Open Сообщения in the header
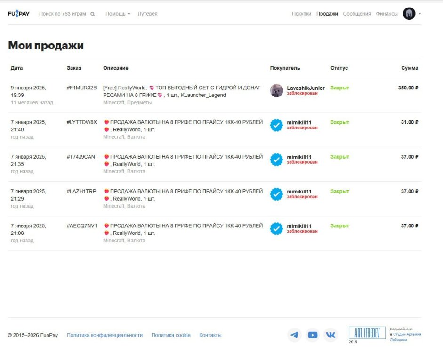The width and height of the screenshot is (443, 353). (357, 14)
